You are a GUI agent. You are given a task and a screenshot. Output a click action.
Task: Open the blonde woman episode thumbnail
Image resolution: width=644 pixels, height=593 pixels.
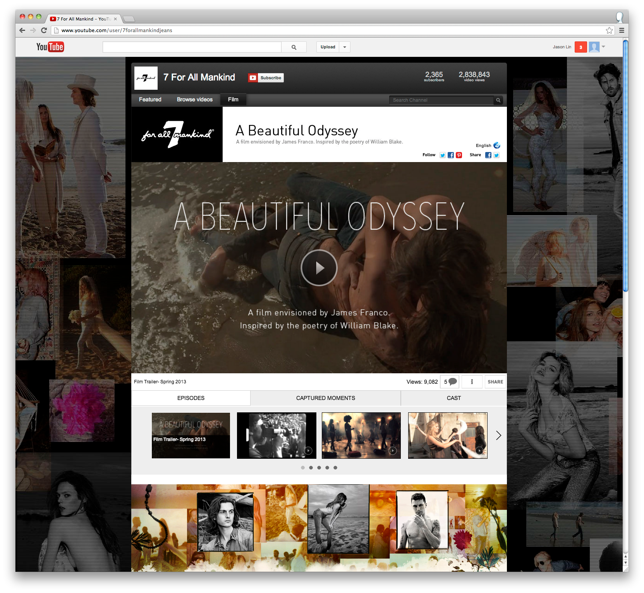point(448,436)
